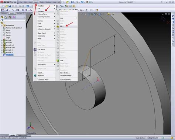The height and width of the screenshot is (140, 175).
Task: Click the Save icon in the menu bar toolbar
Action: tap(72, 2)
